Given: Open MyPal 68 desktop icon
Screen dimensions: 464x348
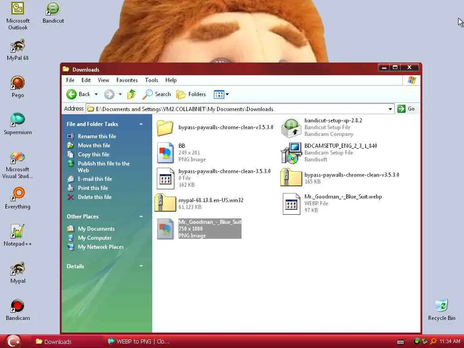Looking at the screenshot, I should 18,50.
